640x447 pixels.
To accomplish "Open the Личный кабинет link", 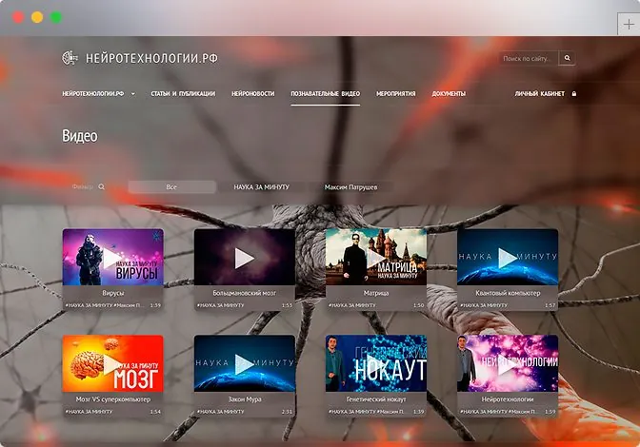I will pyautogui.click(x=540, y=94).
